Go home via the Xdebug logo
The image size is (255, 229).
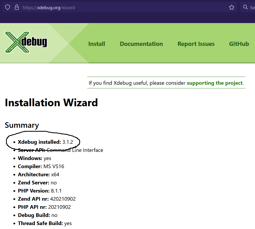[x=26, y=42]
